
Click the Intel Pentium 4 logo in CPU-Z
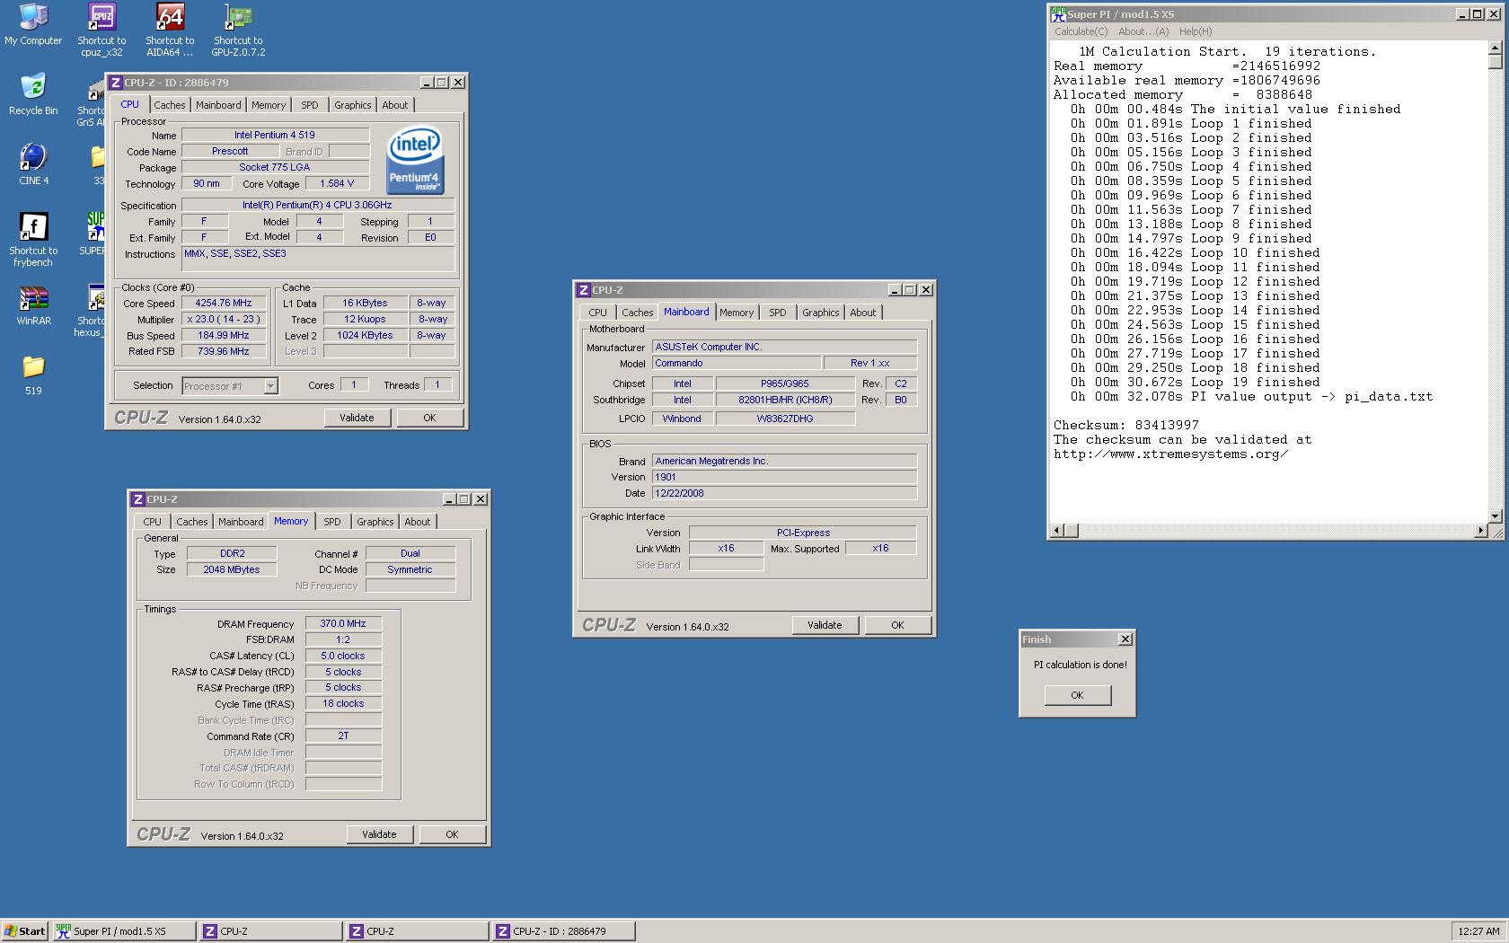pos(415,161)
